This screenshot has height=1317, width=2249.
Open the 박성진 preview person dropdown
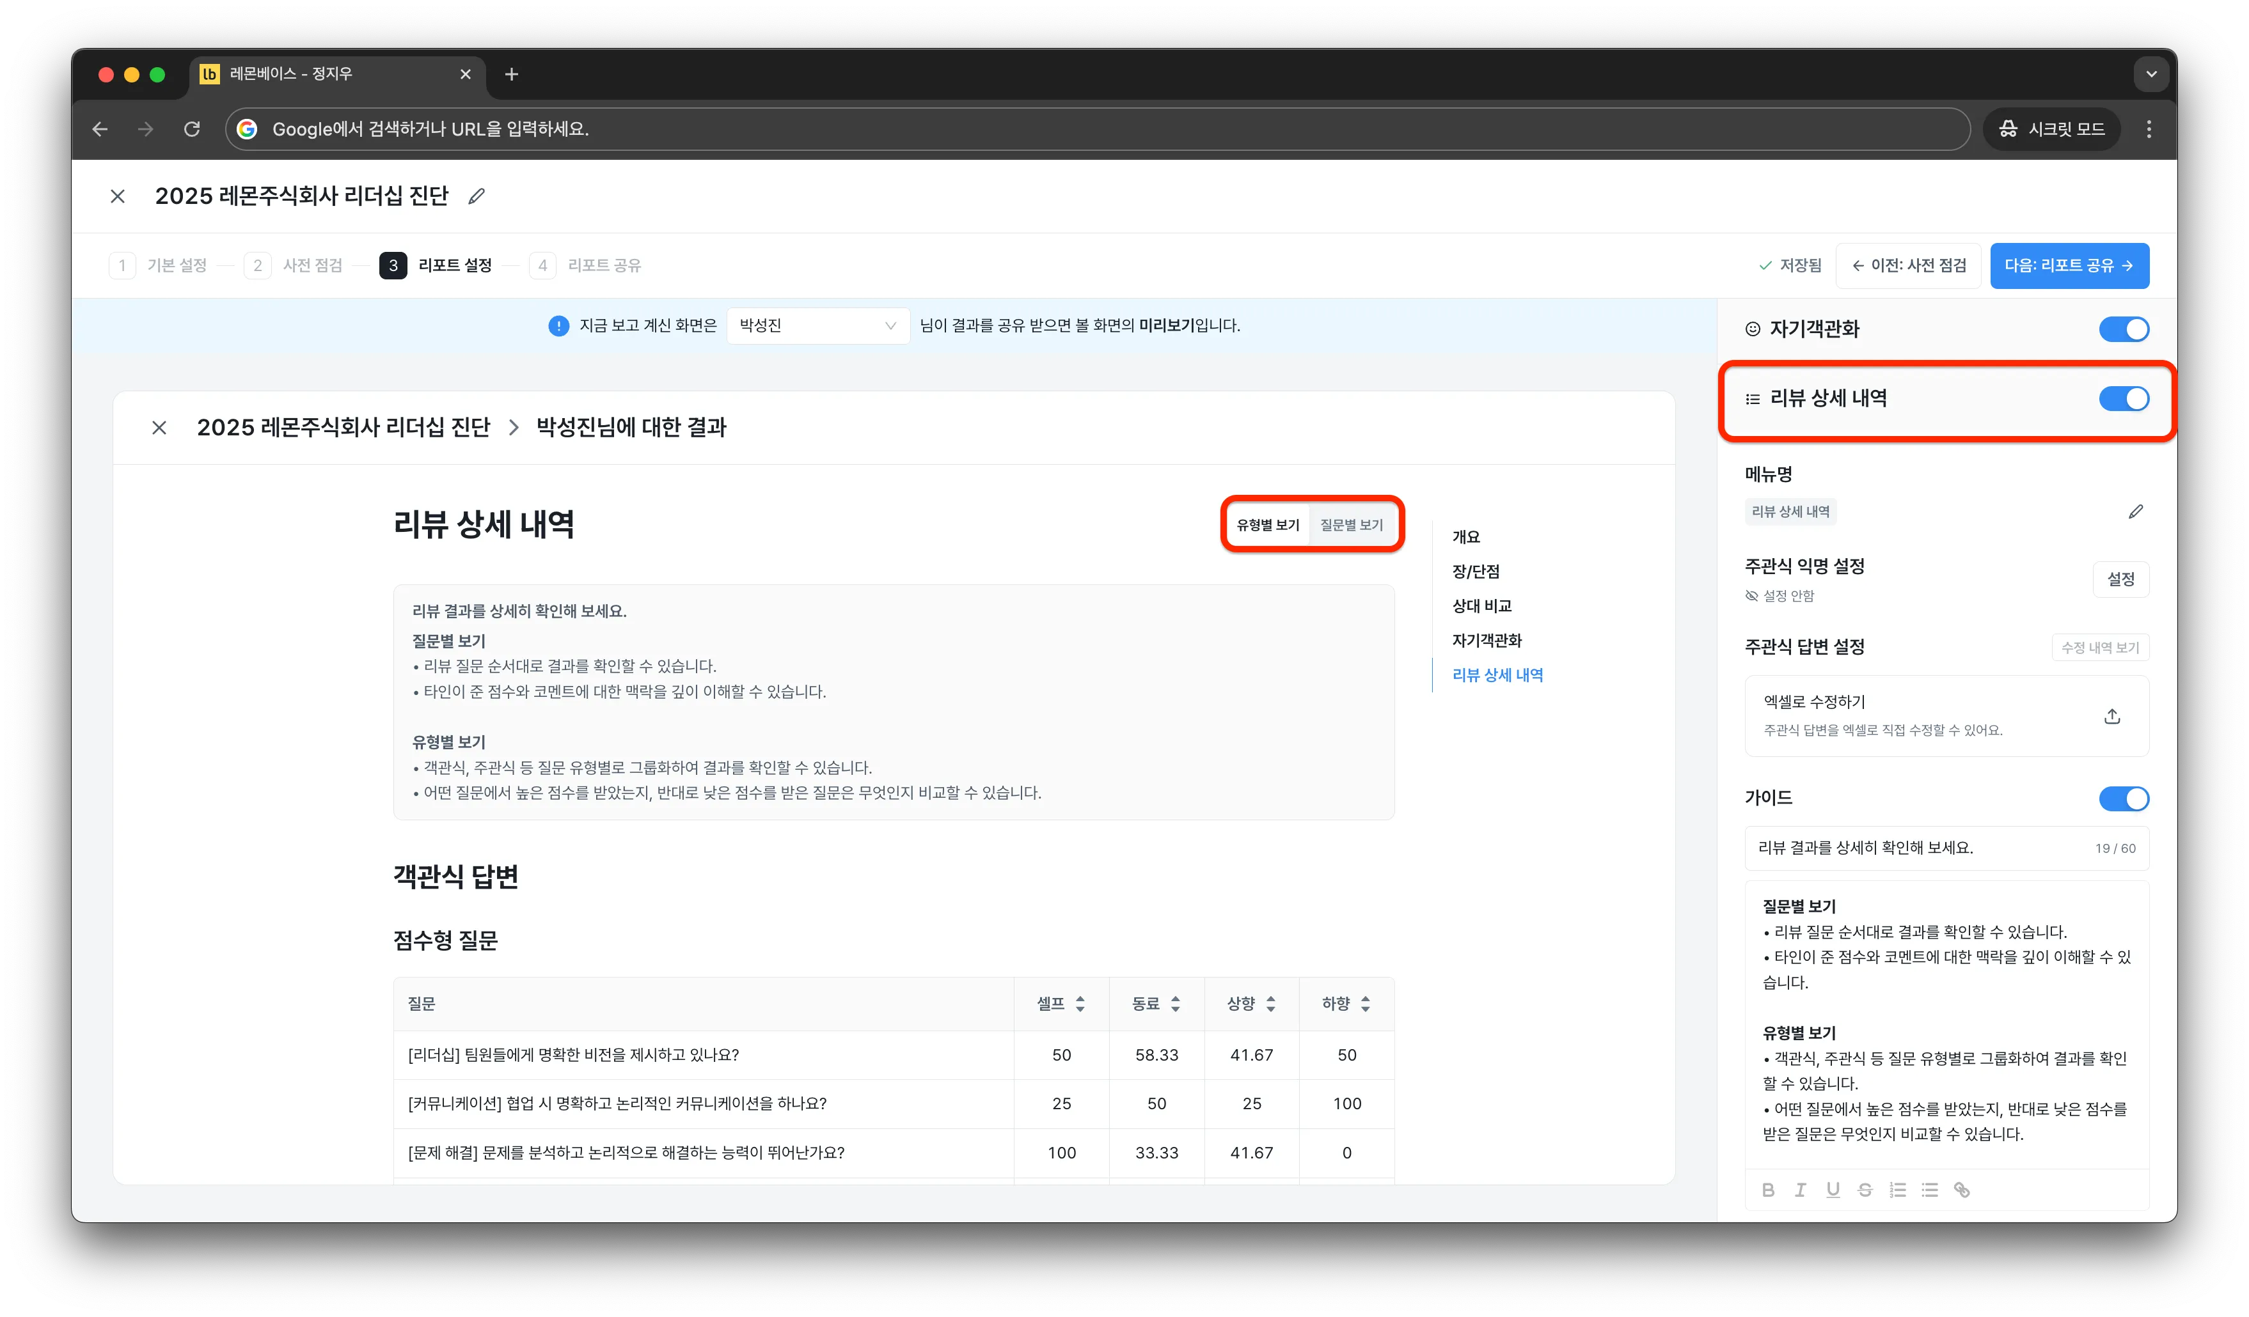pyautogui.click(x=817, y=327)
